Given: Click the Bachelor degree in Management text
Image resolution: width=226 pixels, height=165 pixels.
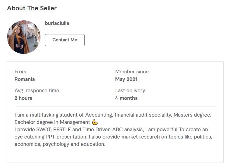Looking at the screenshot, I should pos(52,122).
